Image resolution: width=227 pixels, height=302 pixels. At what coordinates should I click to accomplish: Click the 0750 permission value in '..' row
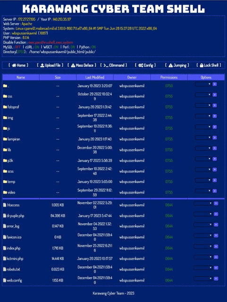click(x=169, y=86)
